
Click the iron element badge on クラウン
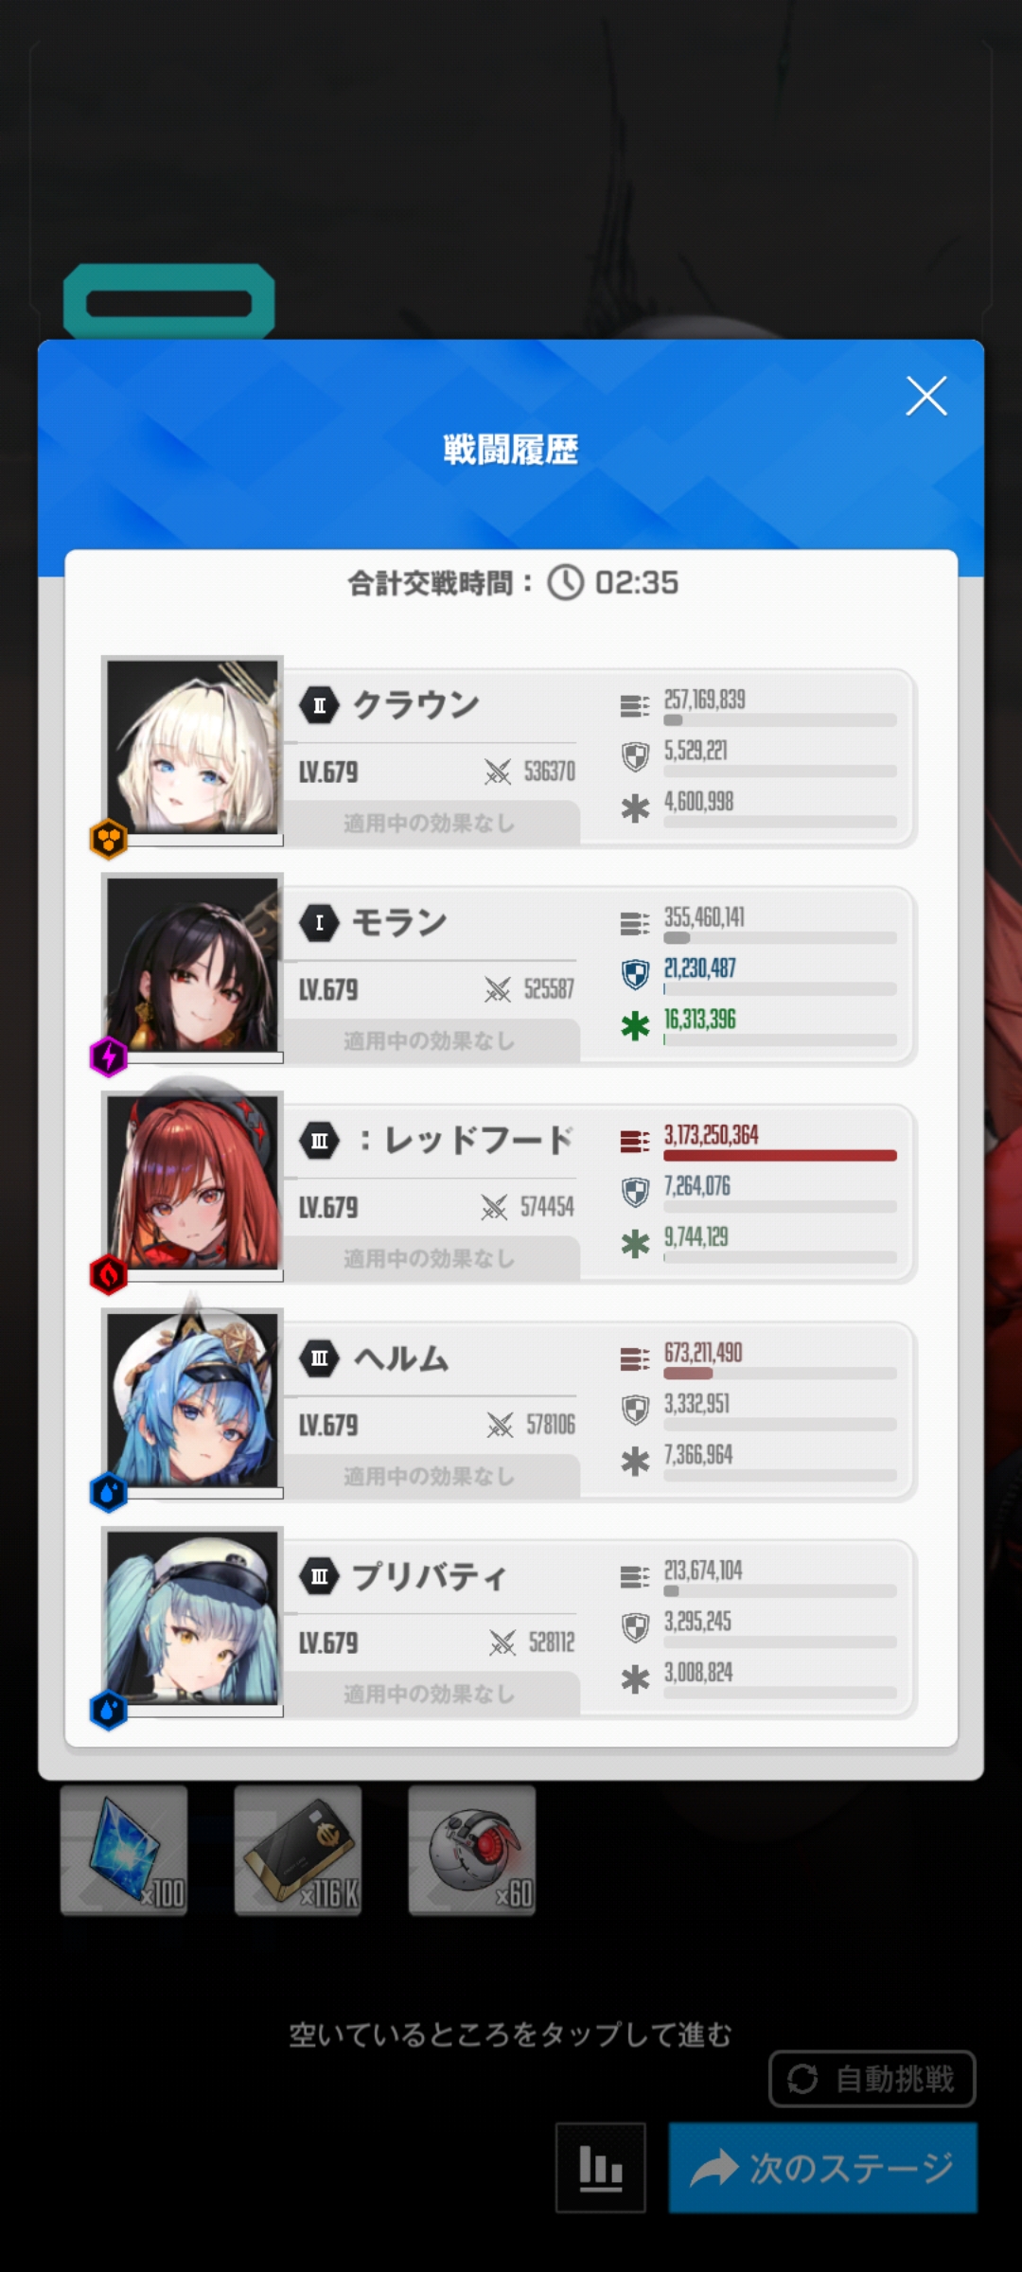(x=109, y=839)
